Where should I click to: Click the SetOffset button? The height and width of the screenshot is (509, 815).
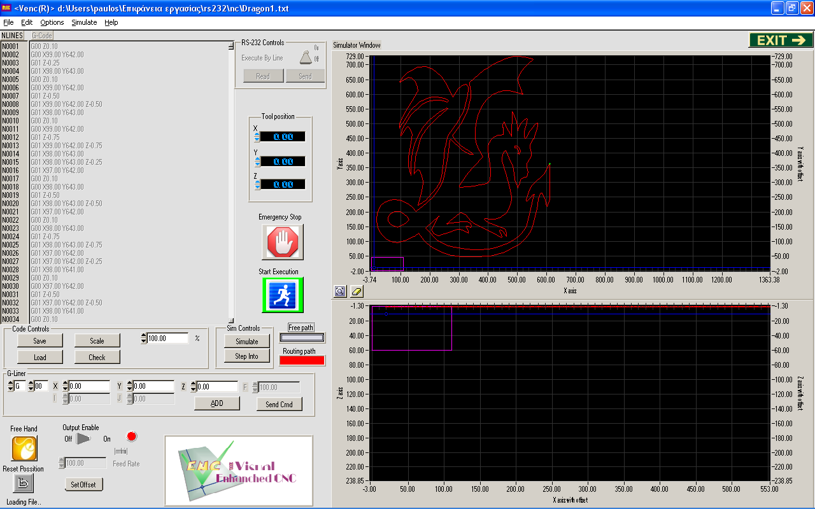(x=83, y=484)
